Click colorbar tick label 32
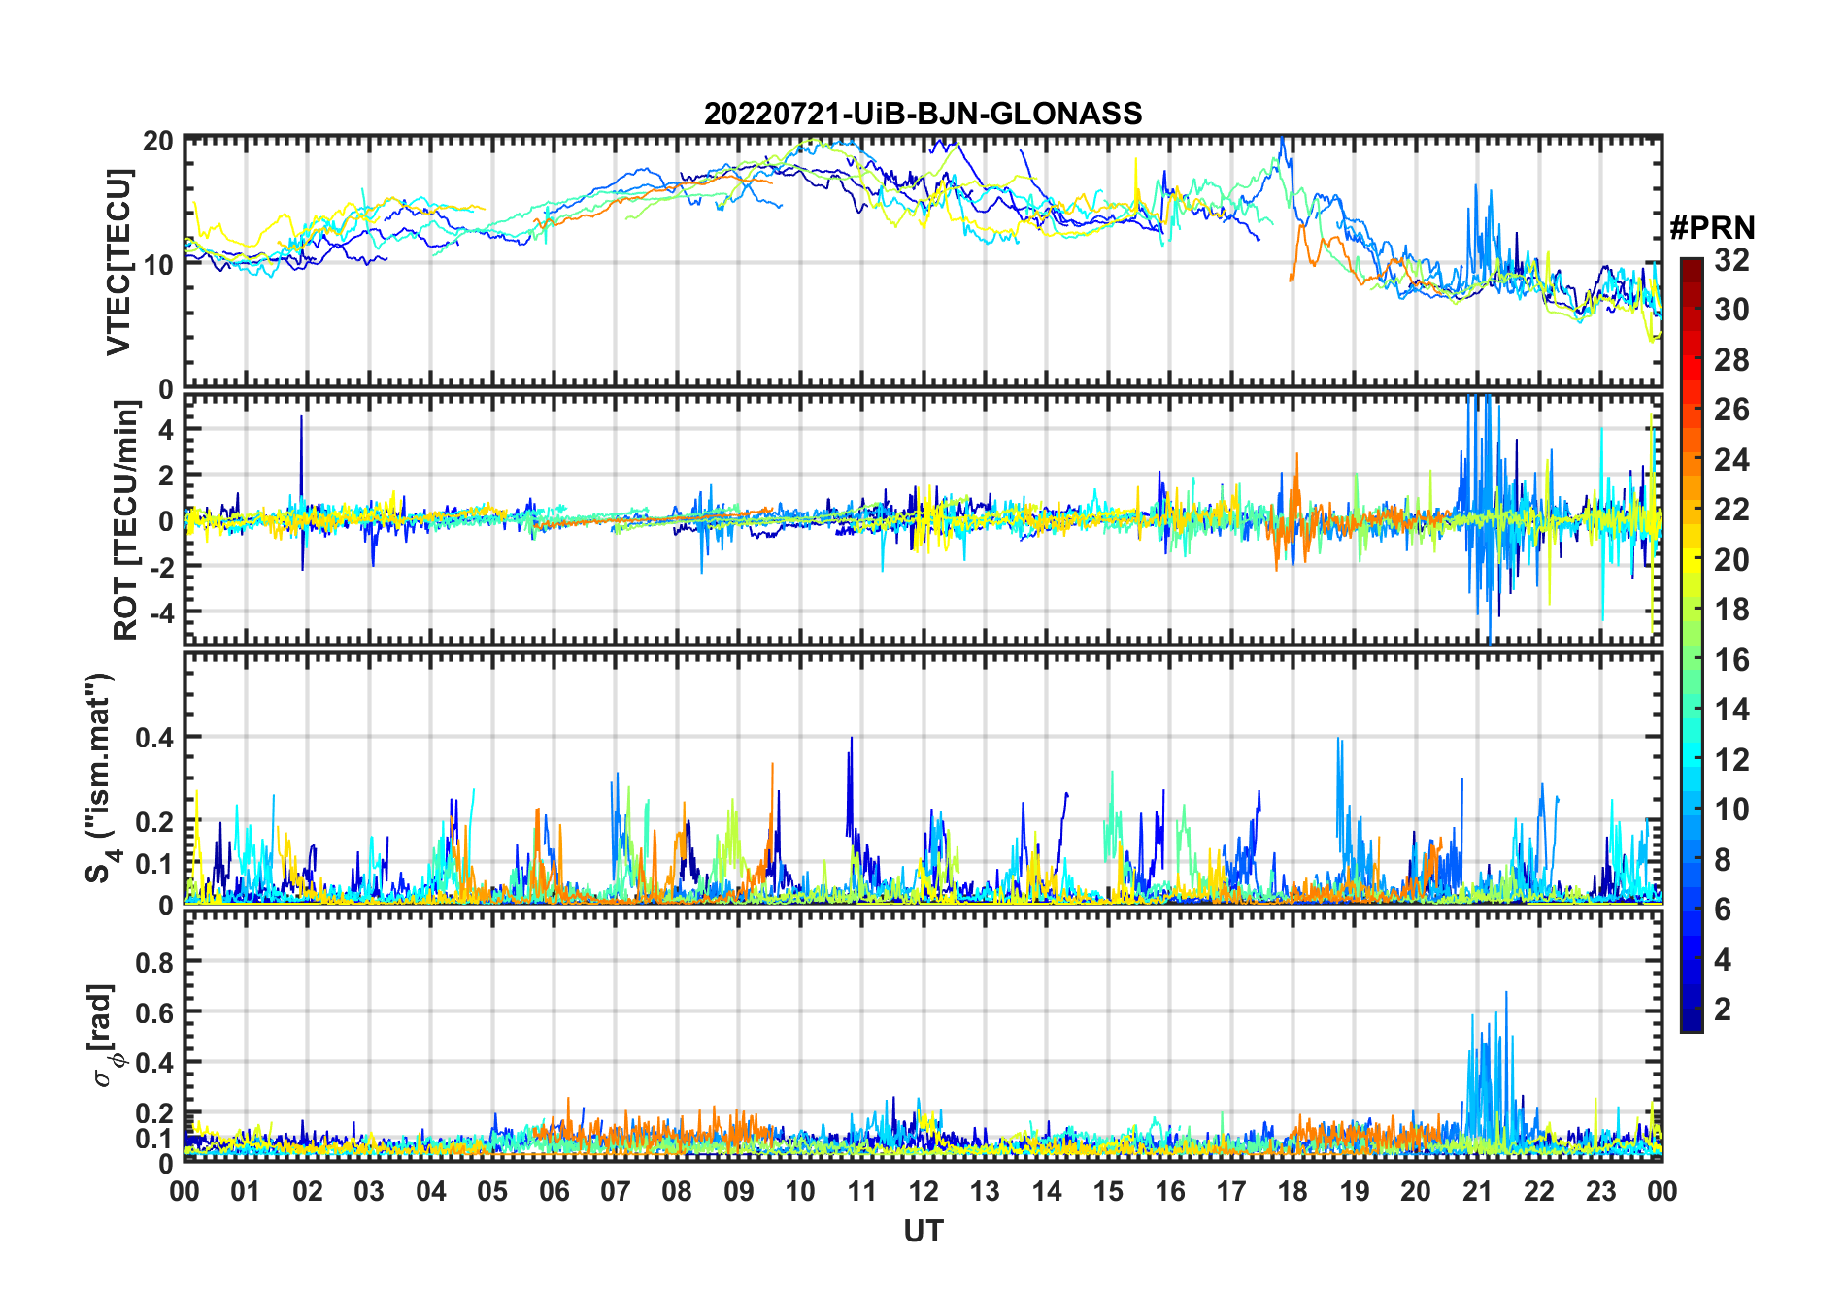 coord(1731,260)
